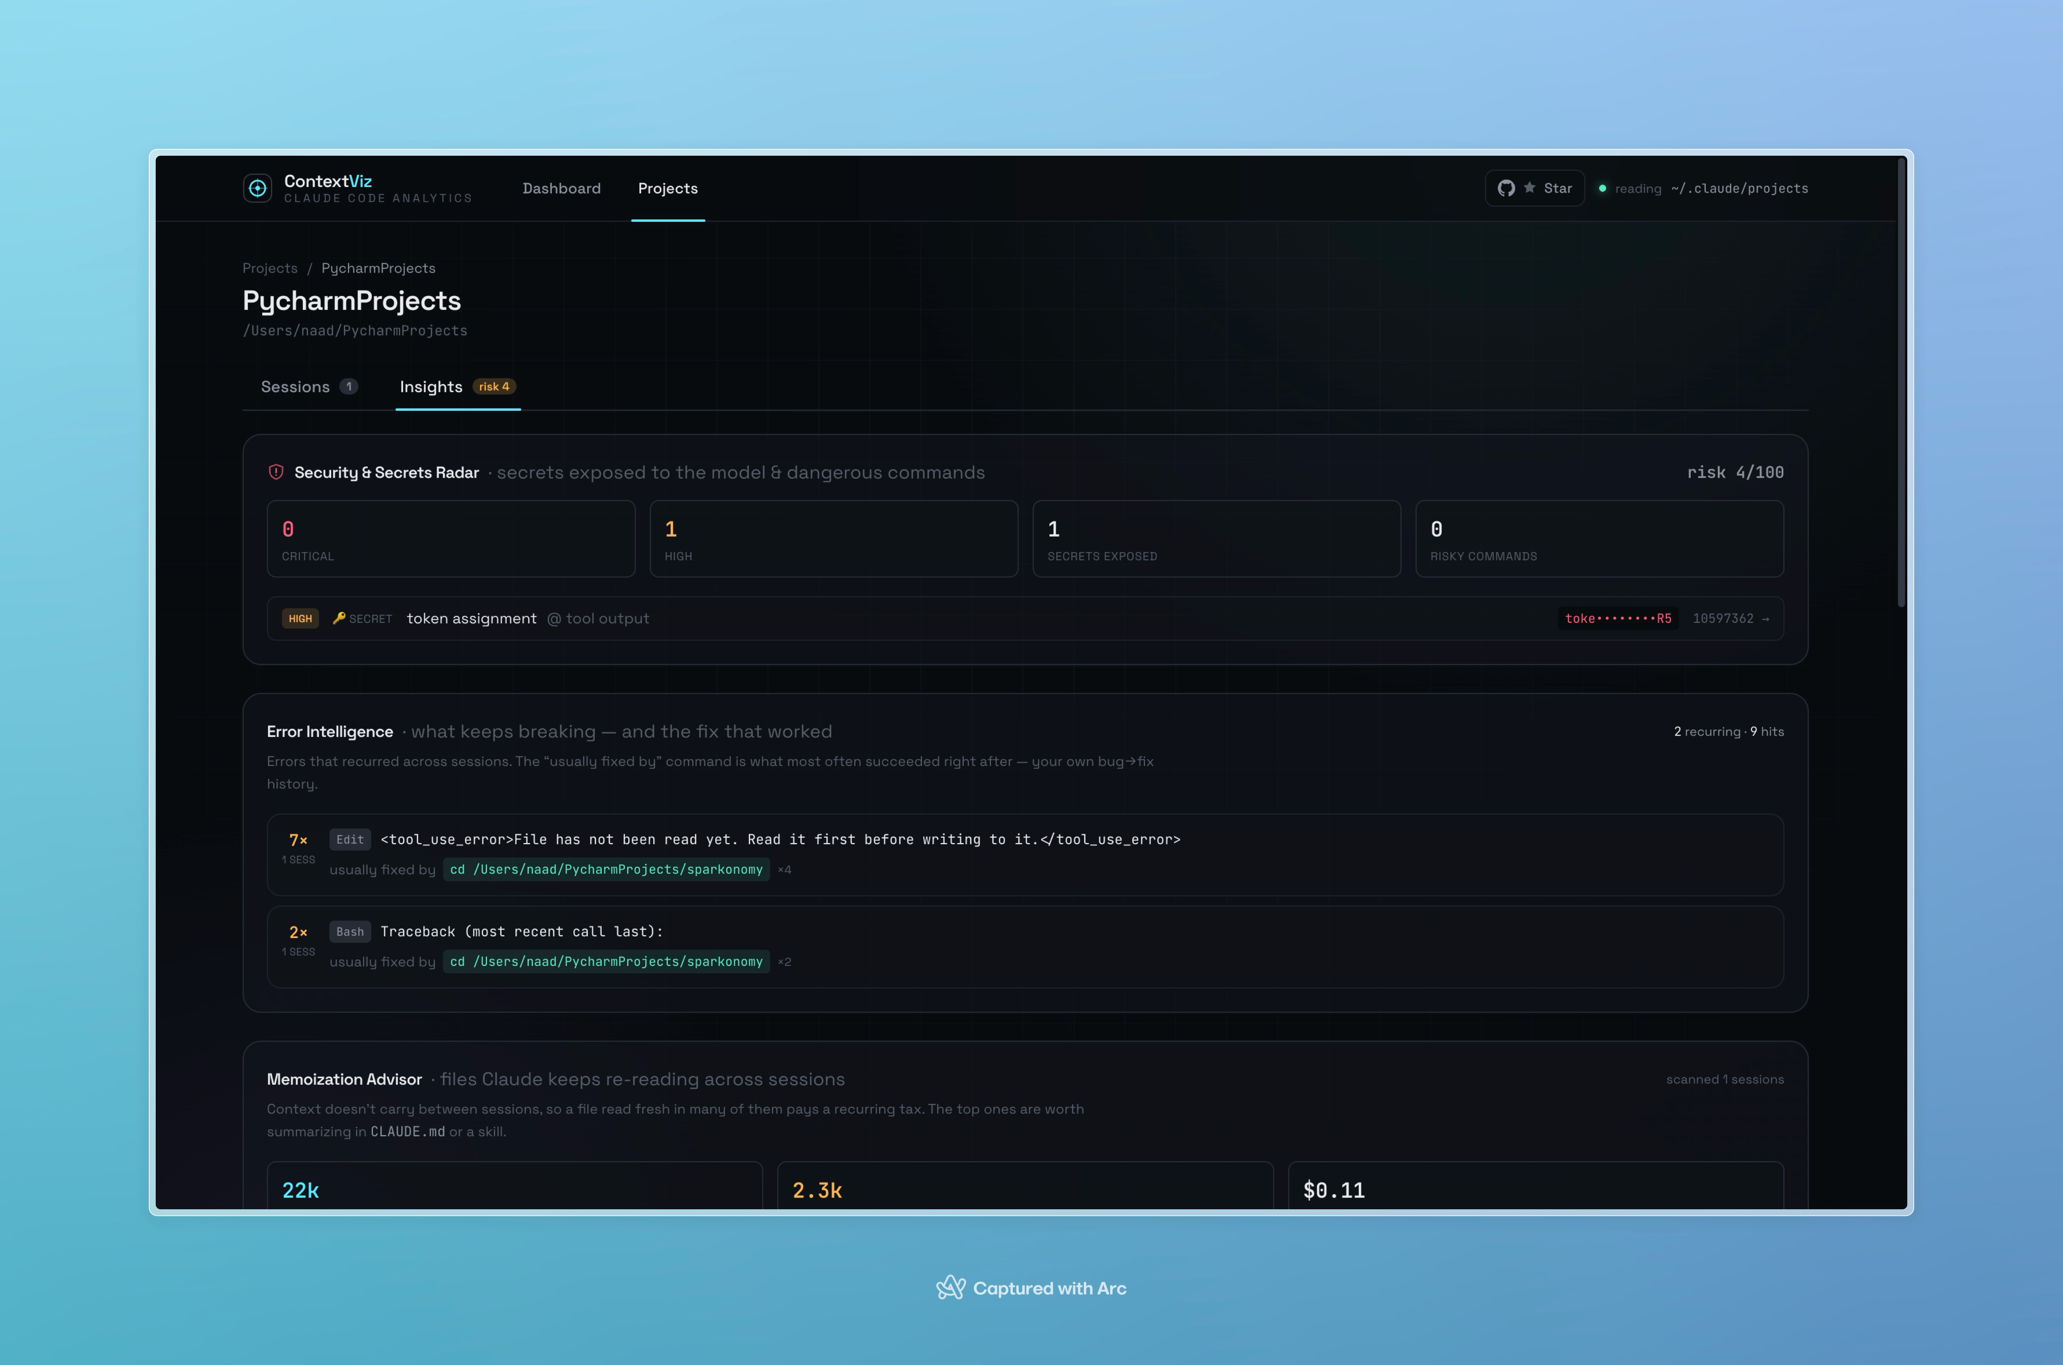Open the token assignment finding row

pyautogui.click(x=1025, y=618)
